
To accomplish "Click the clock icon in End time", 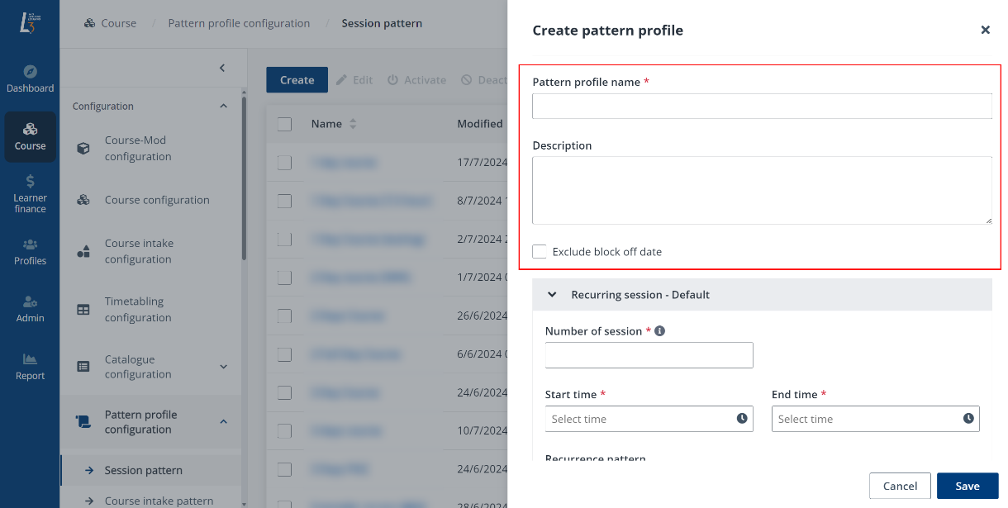I will [968, 419].
